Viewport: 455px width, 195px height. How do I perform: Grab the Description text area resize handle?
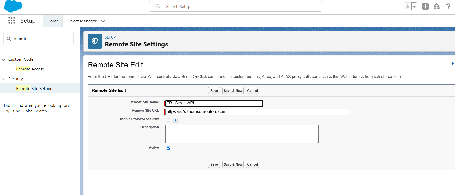click(317, 142)
